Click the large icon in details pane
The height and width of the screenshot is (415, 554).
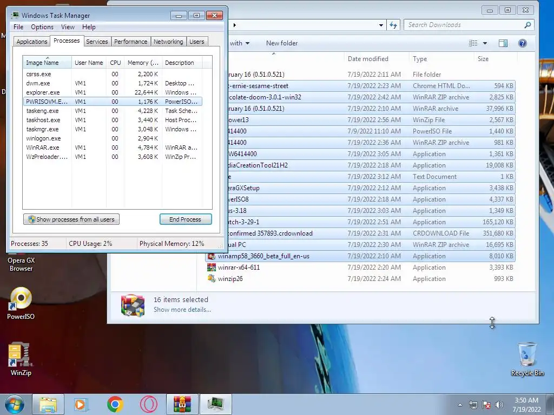[x=133, y=305]
